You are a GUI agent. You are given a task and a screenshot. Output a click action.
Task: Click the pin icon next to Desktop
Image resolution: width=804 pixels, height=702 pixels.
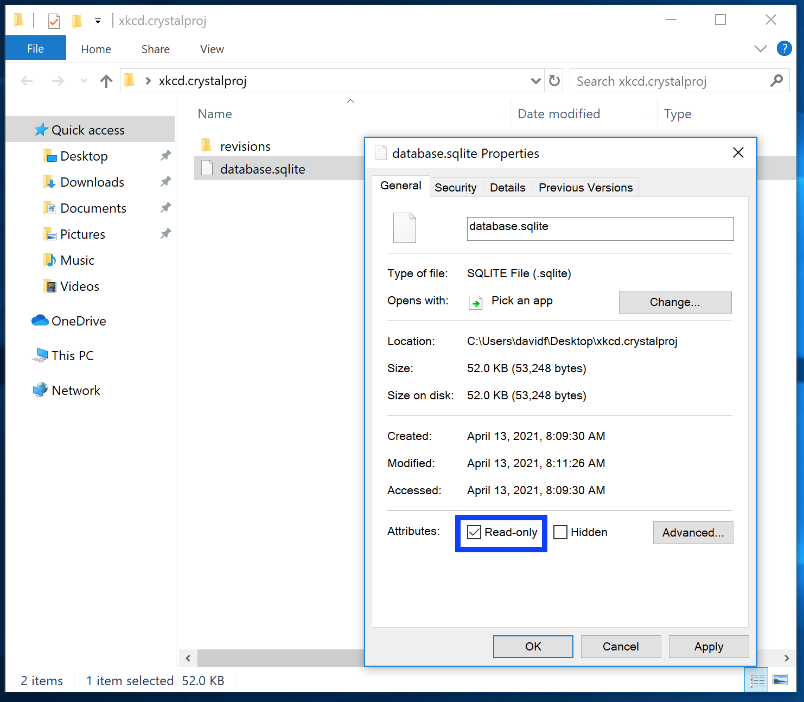pyautogui.click(x=165, y=156)
